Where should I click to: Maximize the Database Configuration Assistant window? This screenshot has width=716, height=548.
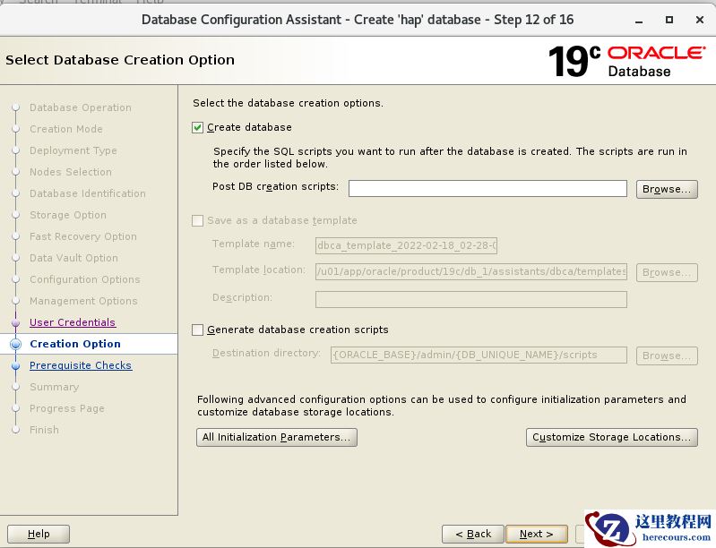click(x=669, y=20)
